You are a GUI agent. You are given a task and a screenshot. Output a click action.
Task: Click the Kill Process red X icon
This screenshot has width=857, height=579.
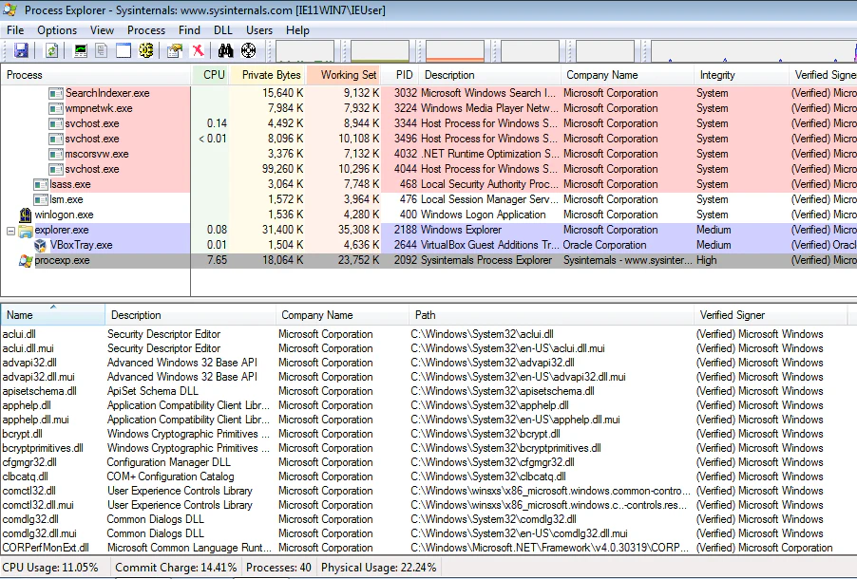198,50
